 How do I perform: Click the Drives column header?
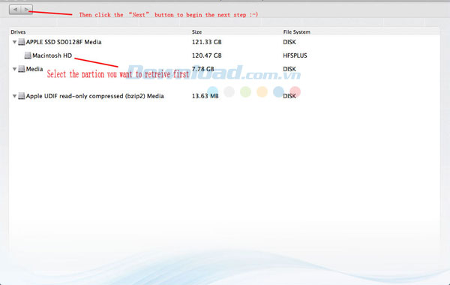pos(18,31)
